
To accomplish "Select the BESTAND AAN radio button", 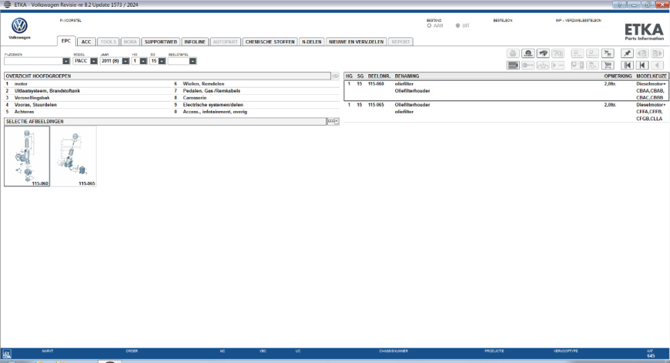I will (x=429, y=25).
